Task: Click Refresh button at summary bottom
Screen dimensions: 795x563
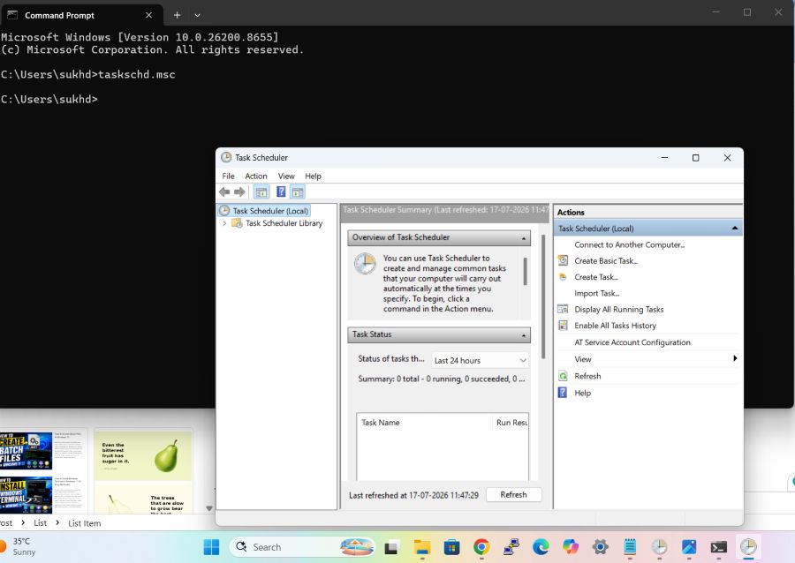Action: point(513,495)
